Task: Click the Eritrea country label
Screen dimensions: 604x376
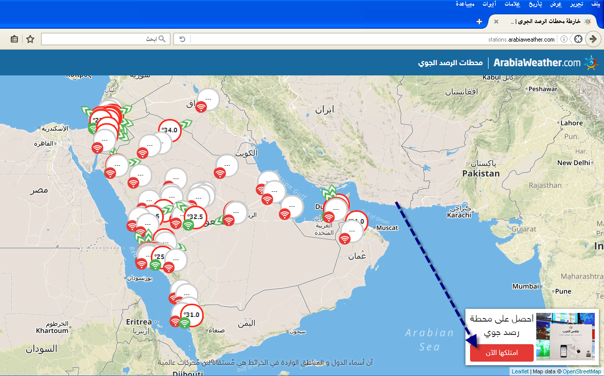Action: 139,322
